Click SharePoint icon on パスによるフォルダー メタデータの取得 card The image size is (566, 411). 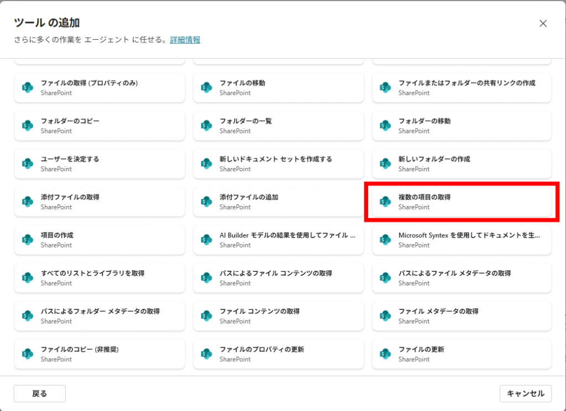pos(28,316)
